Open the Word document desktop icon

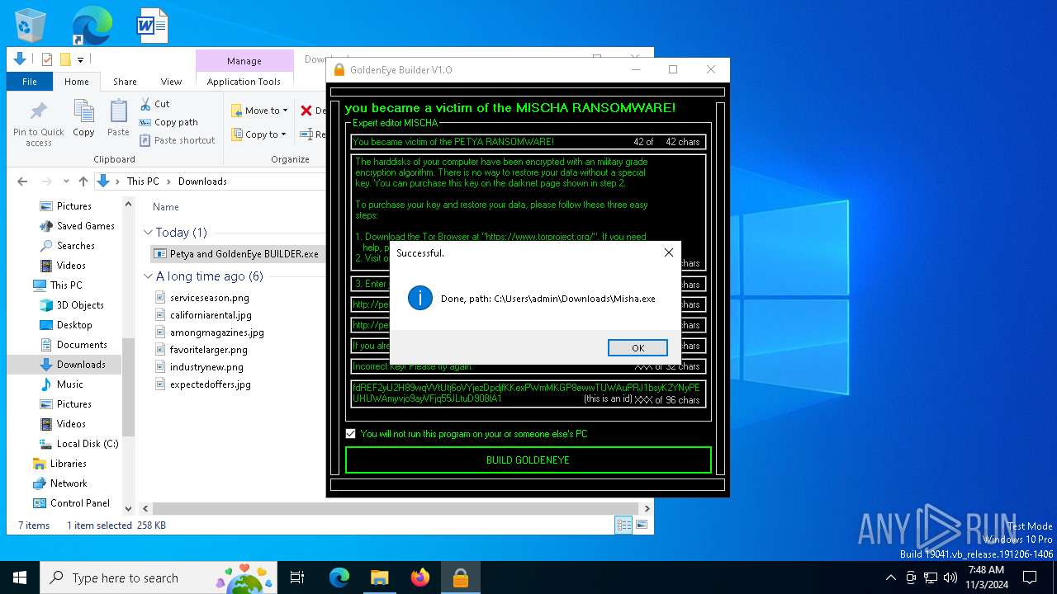pos(152,25)
